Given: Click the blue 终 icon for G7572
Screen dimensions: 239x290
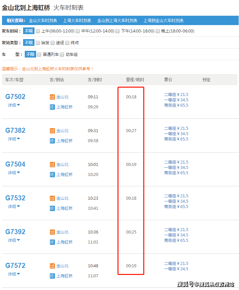Looking at the screenshot, I should [52, 276].
